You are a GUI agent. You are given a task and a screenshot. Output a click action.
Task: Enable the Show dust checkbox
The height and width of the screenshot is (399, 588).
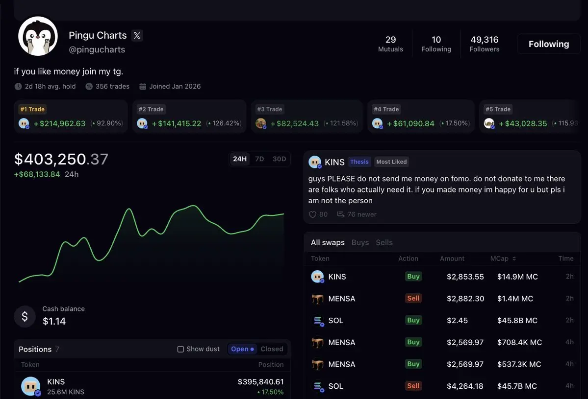180,349
